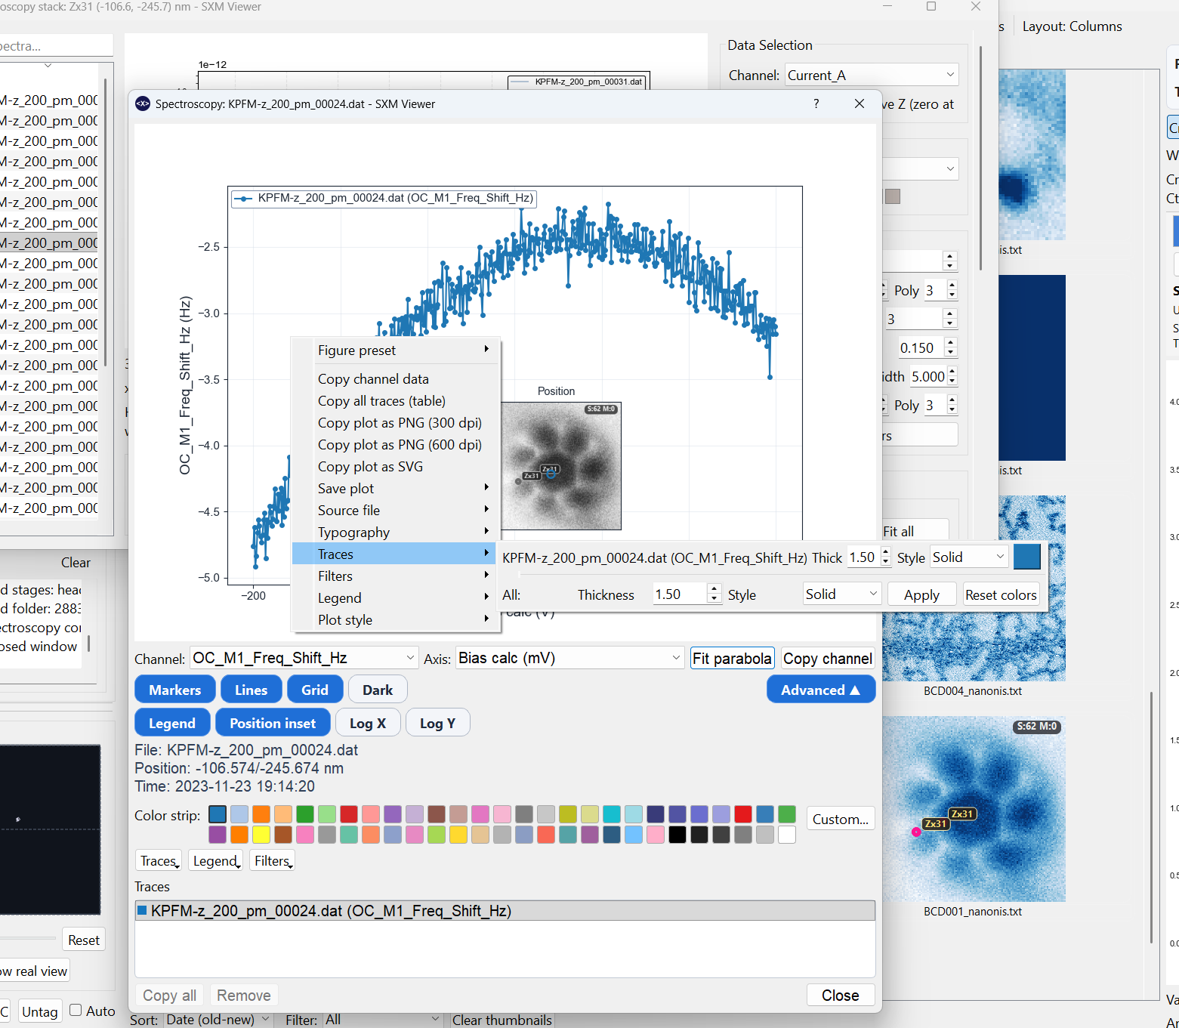Select the yellow swatch in the color strip

click(261, 835)
